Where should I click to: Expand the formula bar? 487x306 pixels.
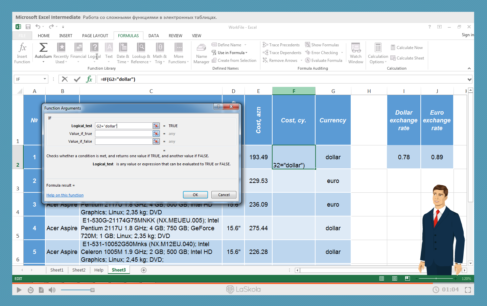[469, 80]
